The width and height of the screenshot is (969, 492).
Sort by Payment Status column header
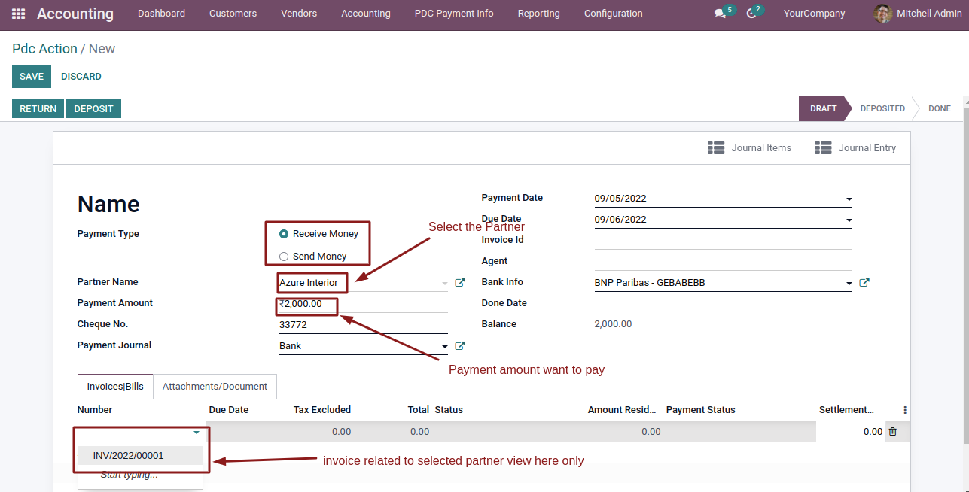(701, 410)
